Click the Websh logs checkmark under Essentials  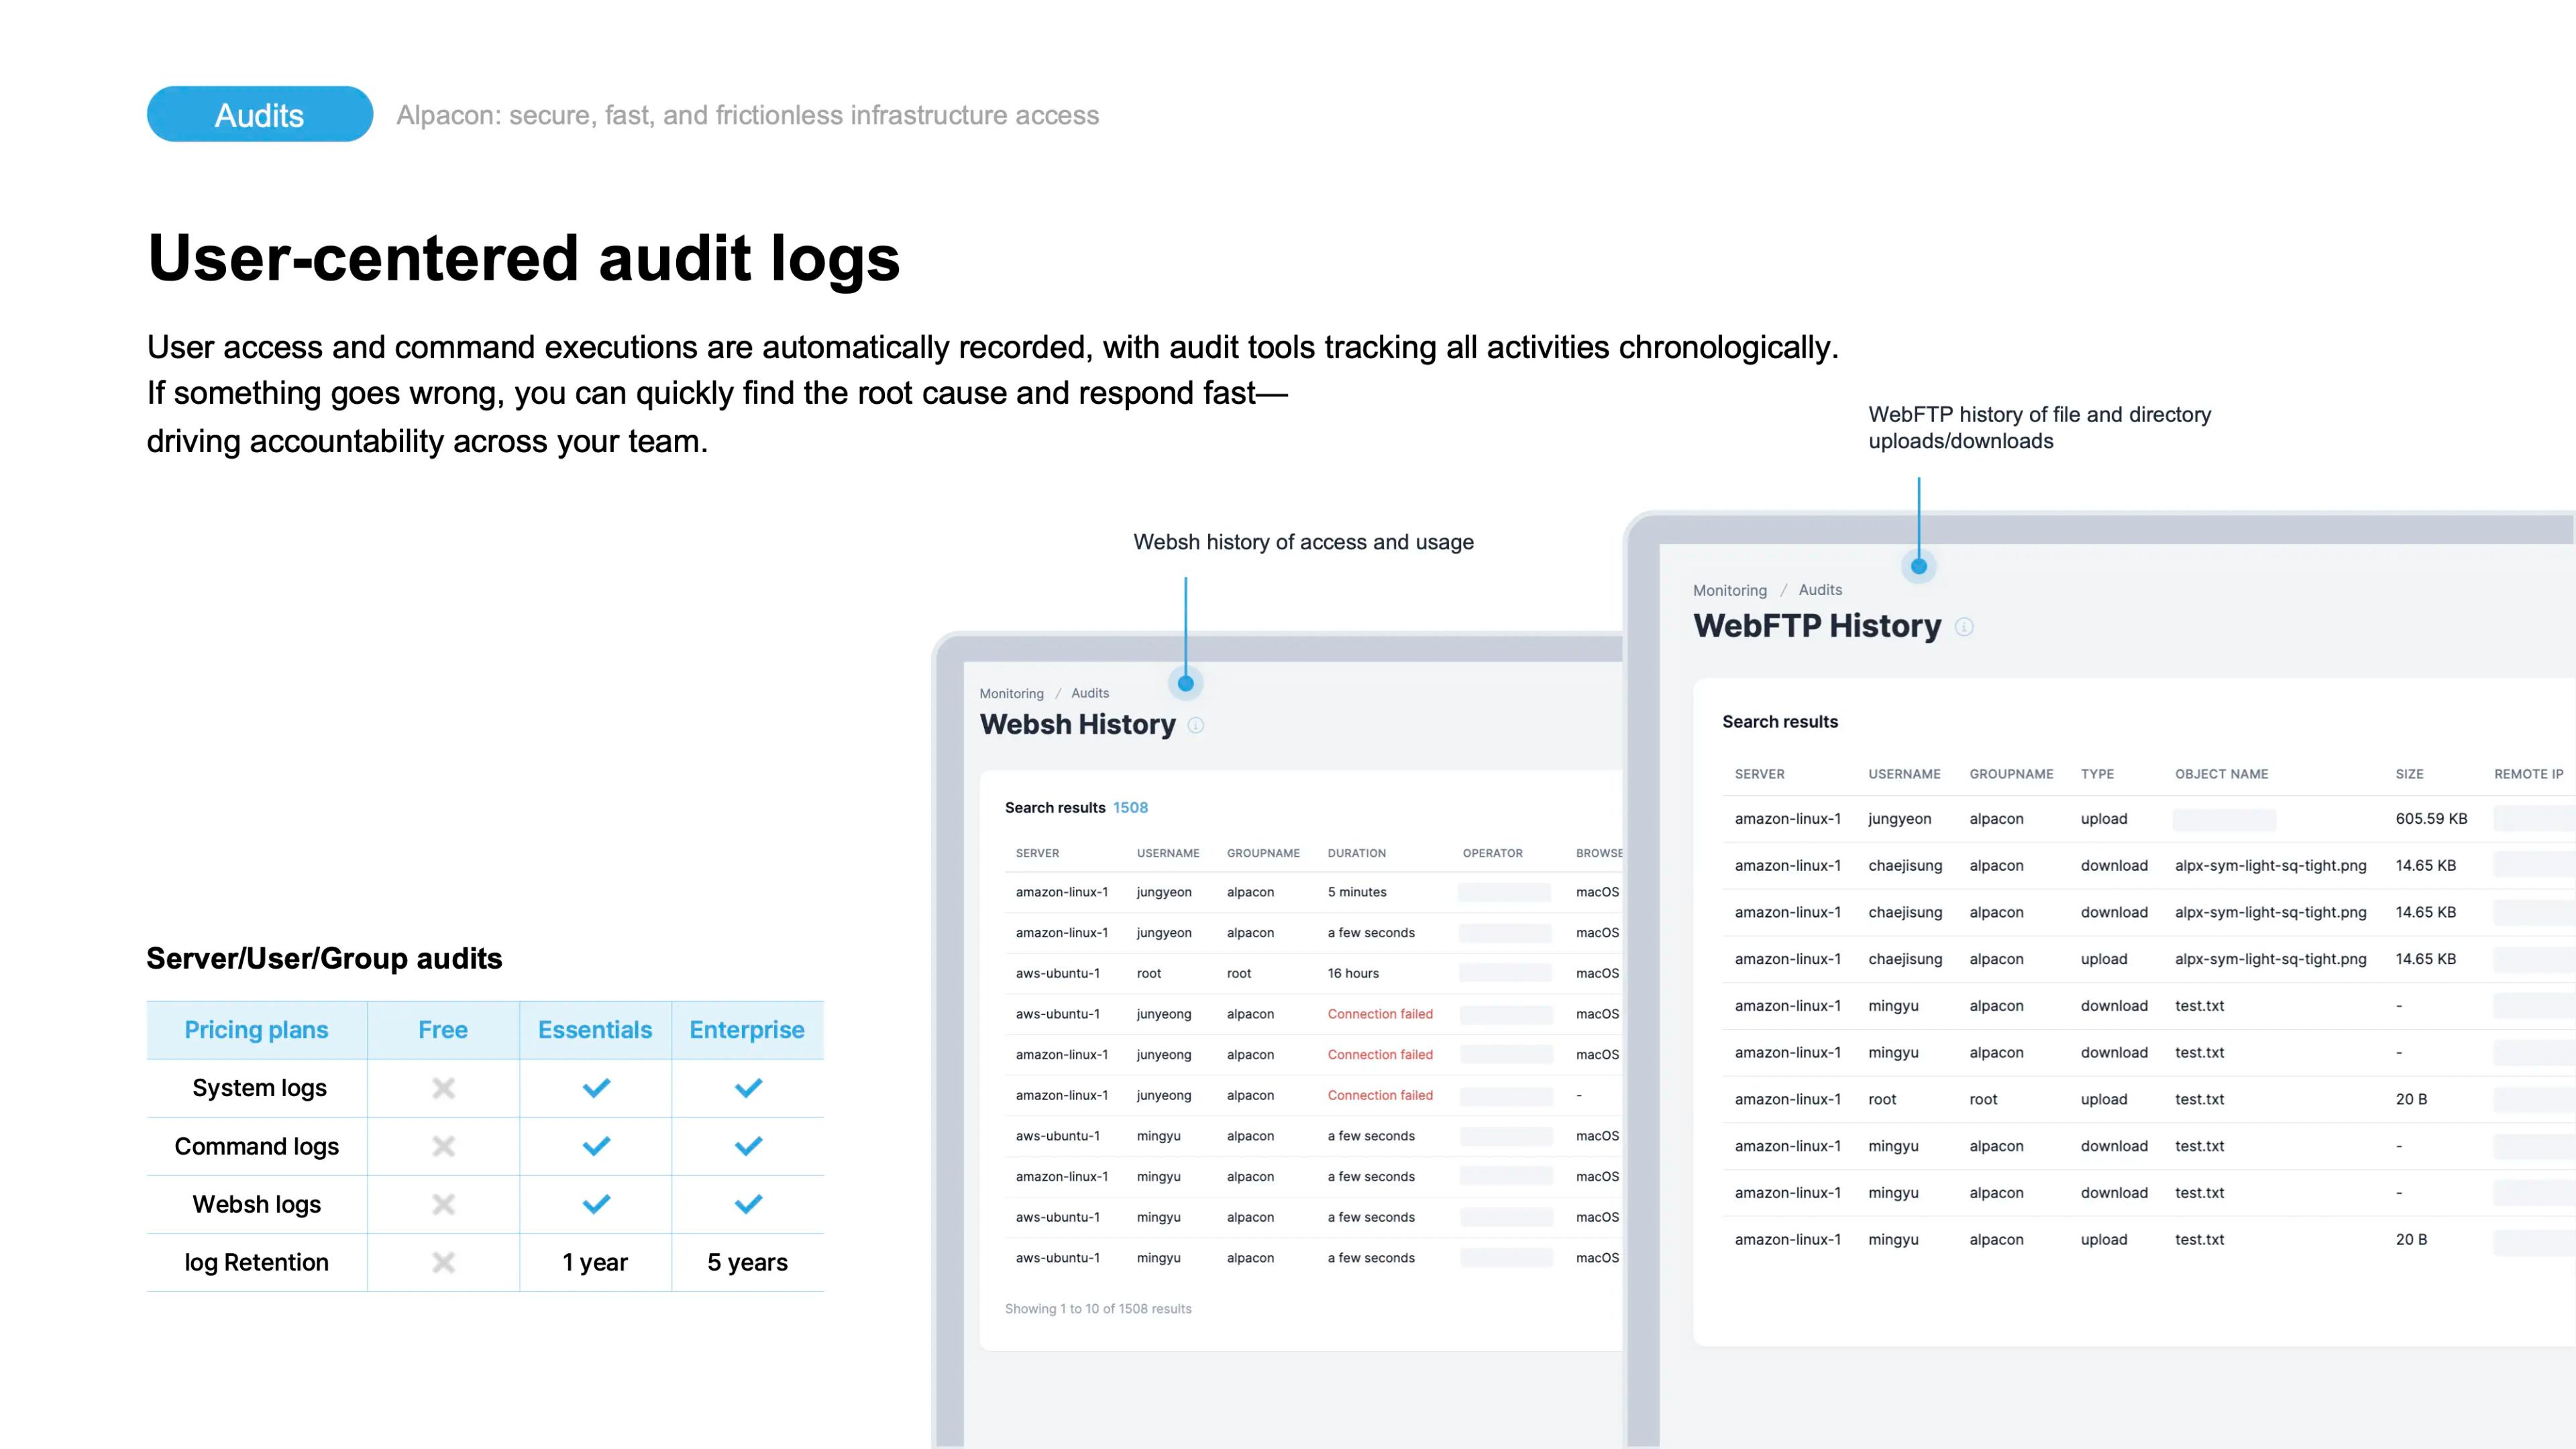point(596,1204)
